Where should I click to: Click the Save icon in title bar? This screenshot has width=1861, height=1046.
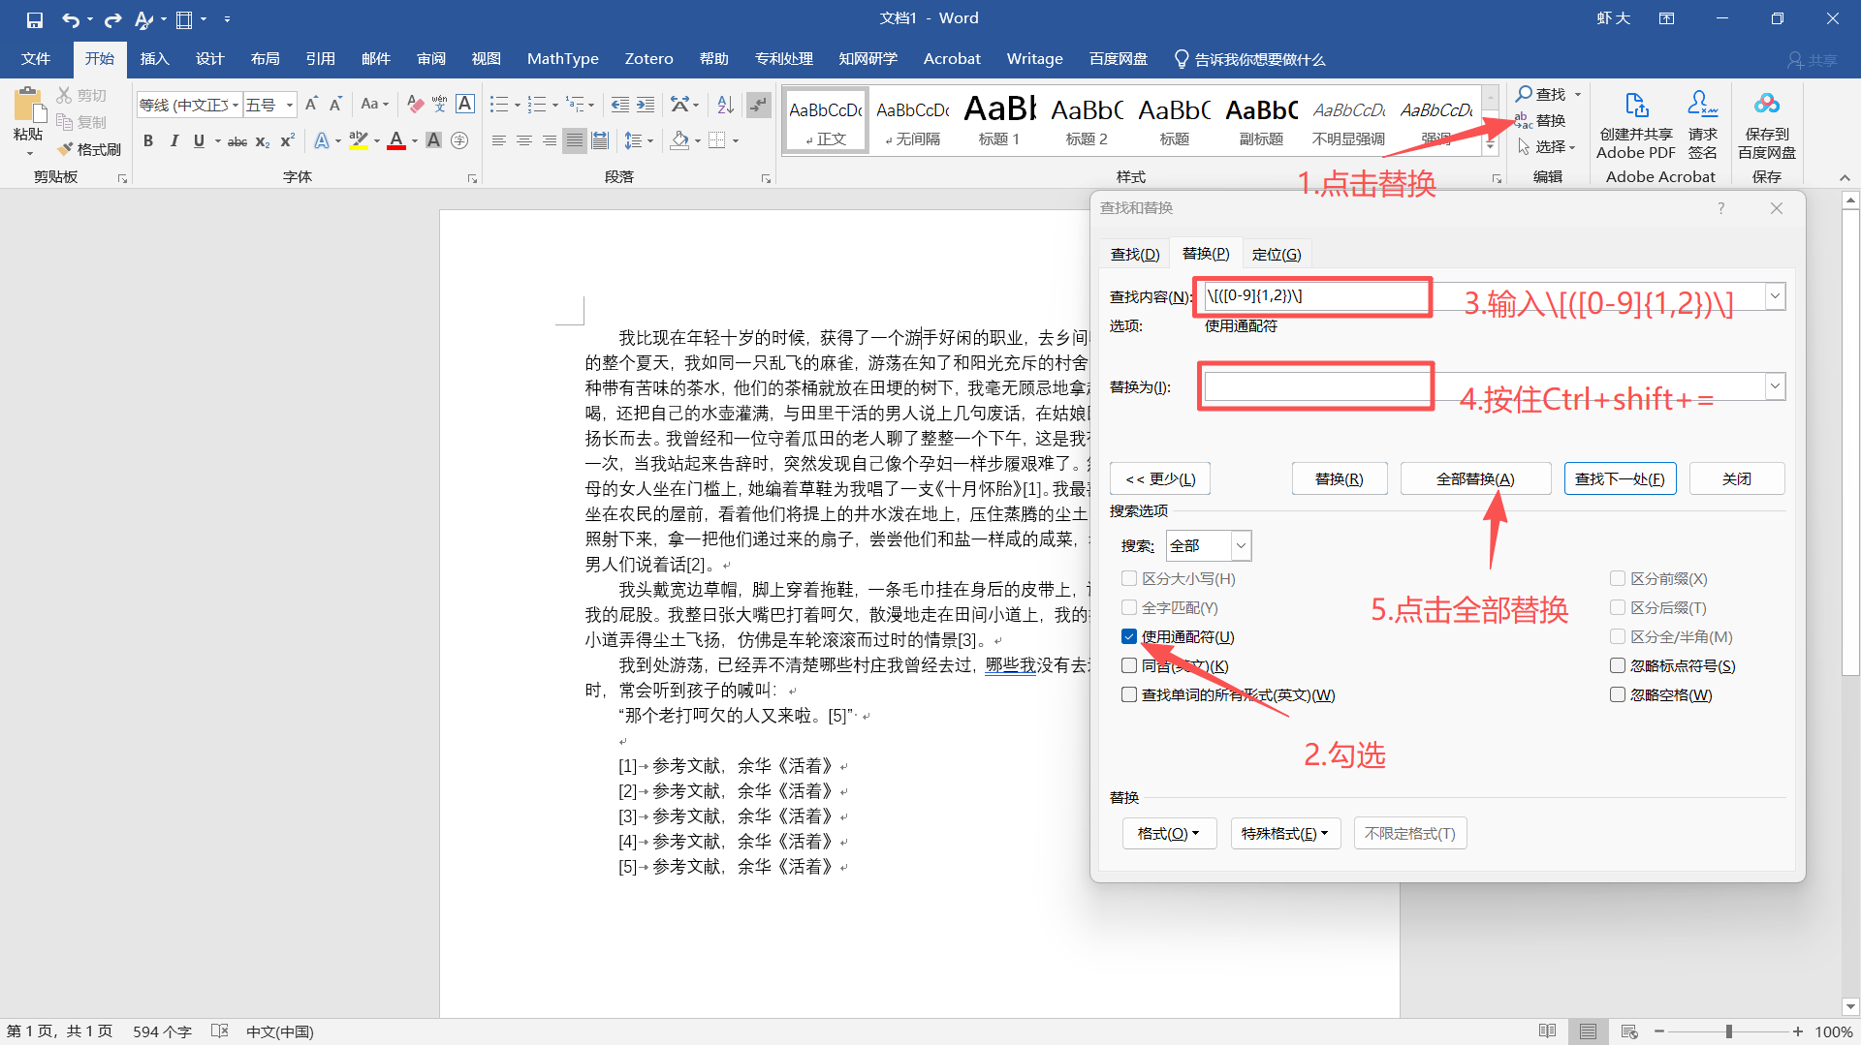pyautogui.click(x=34, y=19)
